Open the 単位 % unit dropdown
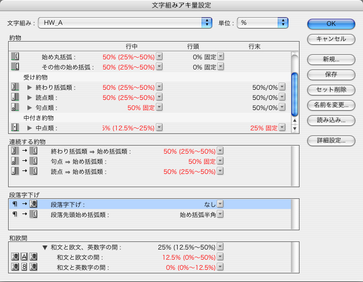 pyautogui.click(x=262, y=23)
